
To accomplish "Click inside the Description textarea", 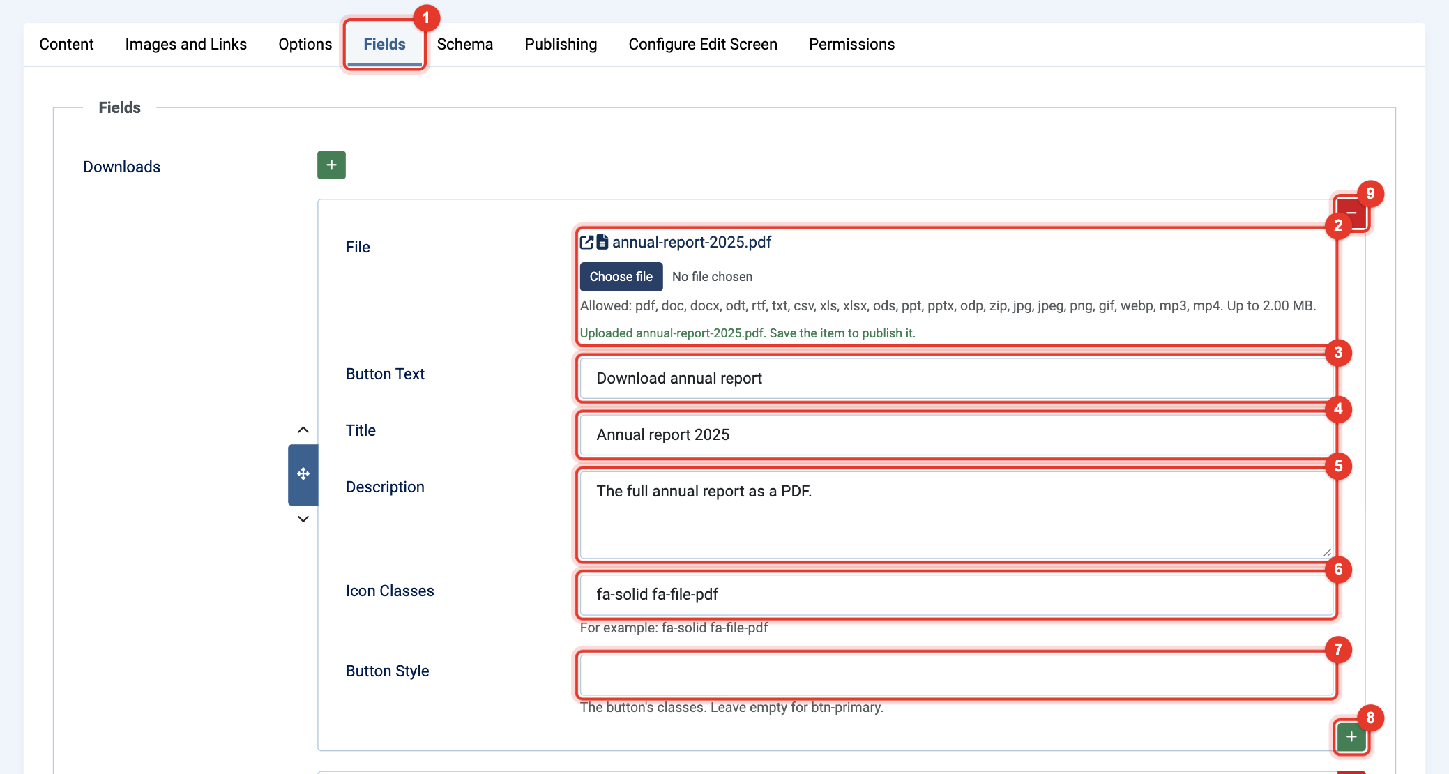I will click(957, 515).
